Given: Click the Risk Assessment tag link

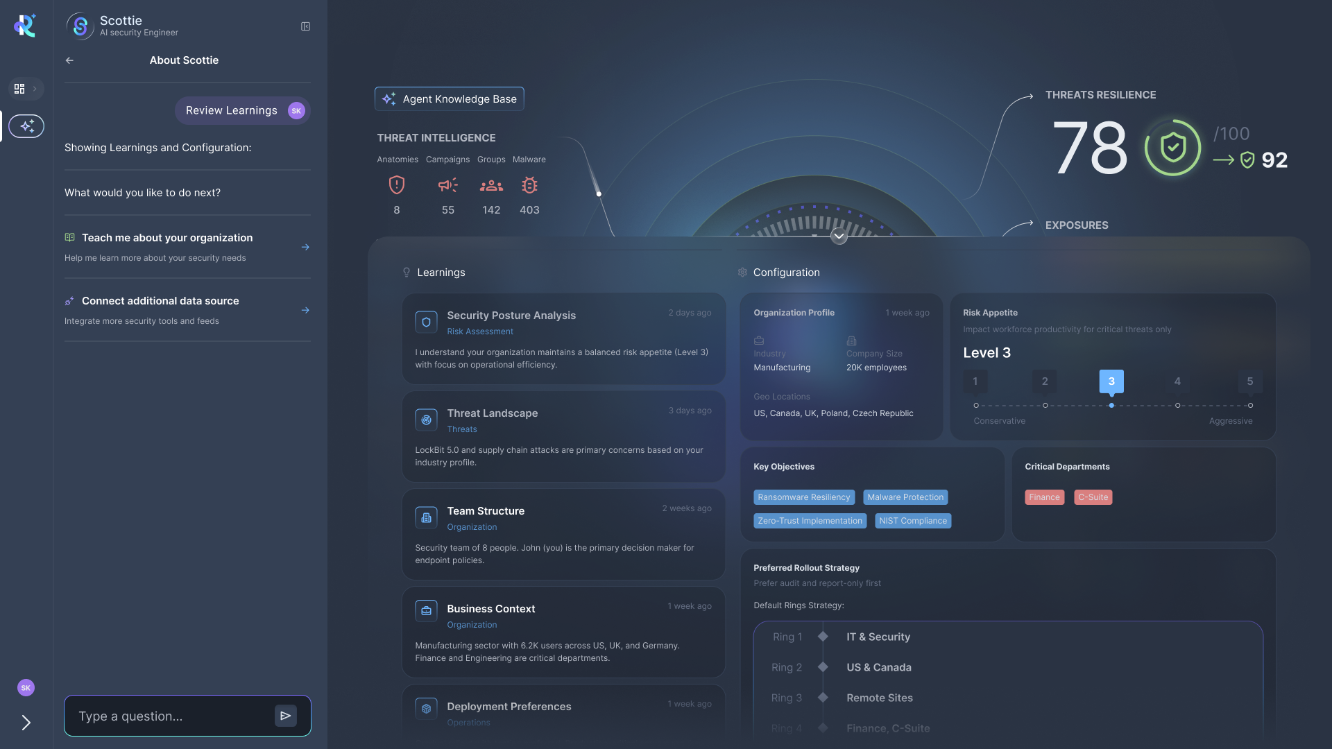Looking at the screenshot, I should click(x=480, y=332).
